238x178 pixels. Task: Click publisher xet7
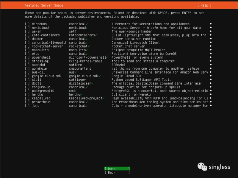73,32
